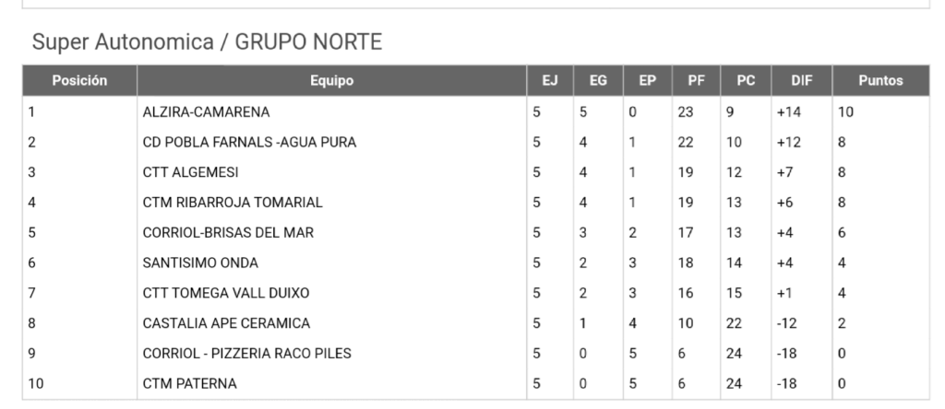Click the PC column header
Image resolution: width=945 pixels, height=409 pixels.
[x=746, y=80]
